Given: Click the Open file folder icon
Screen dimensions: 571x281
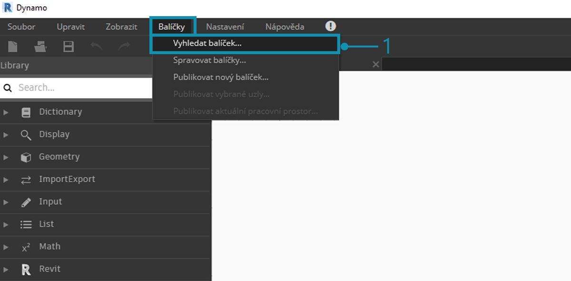Looking at the screenshot, I should pyautogui.click(x=40, y=47).
